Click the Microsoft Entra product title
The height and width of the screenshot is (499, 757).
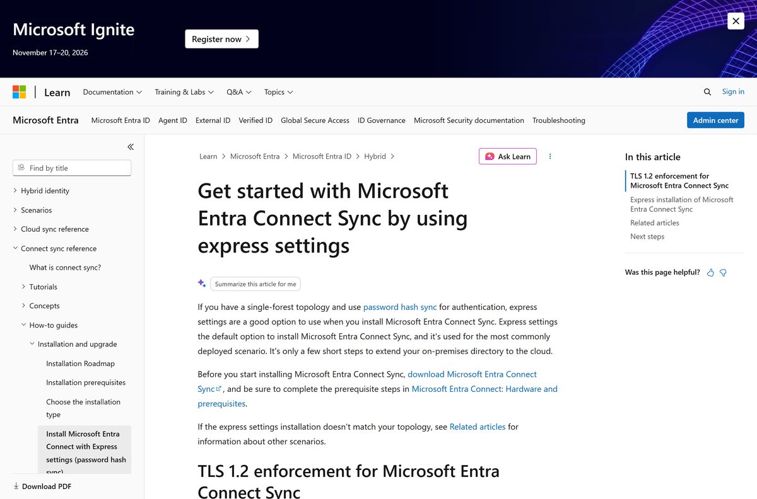click(x=45, y=120)
